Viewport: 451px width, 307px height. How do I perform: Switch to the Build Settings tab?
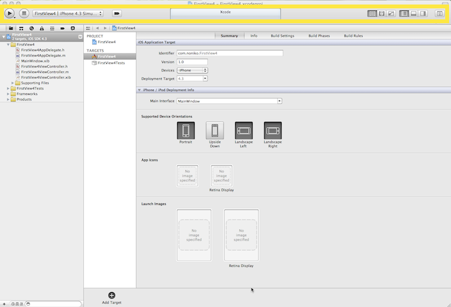pyautogui.click(x=282, y=35)
